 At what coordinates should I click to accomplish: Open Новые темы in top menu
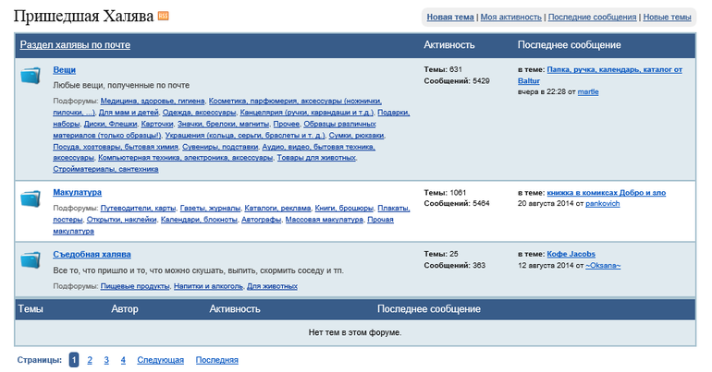coord(667,17)
